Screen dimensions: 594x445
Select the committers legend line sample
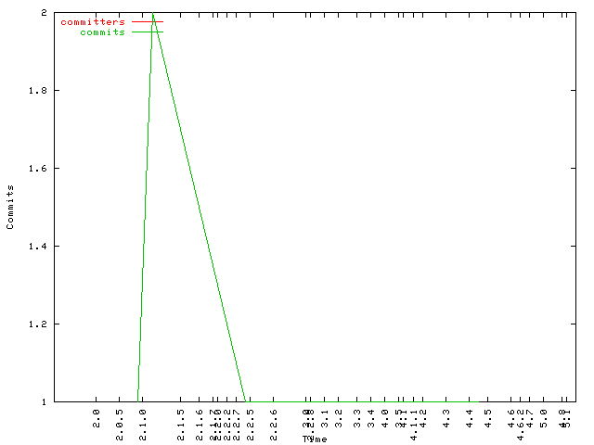tap(147, 21)
